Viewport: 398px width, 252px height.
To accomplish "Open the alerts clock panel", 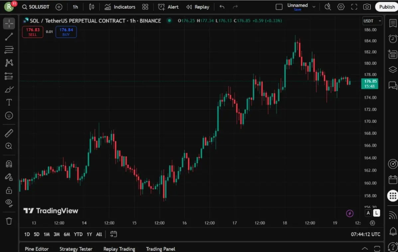I will coord(393,39).
